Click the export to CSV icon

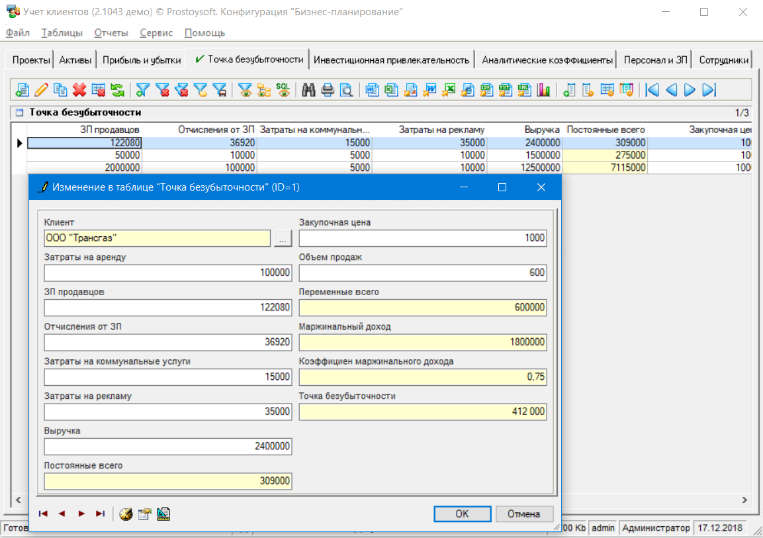tap(486, 90)
